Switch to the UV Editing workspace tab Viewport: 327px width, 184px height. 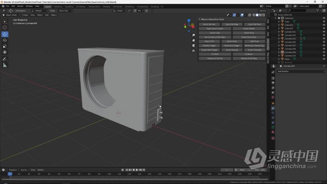pyautogui.click(x=81, y=7)
